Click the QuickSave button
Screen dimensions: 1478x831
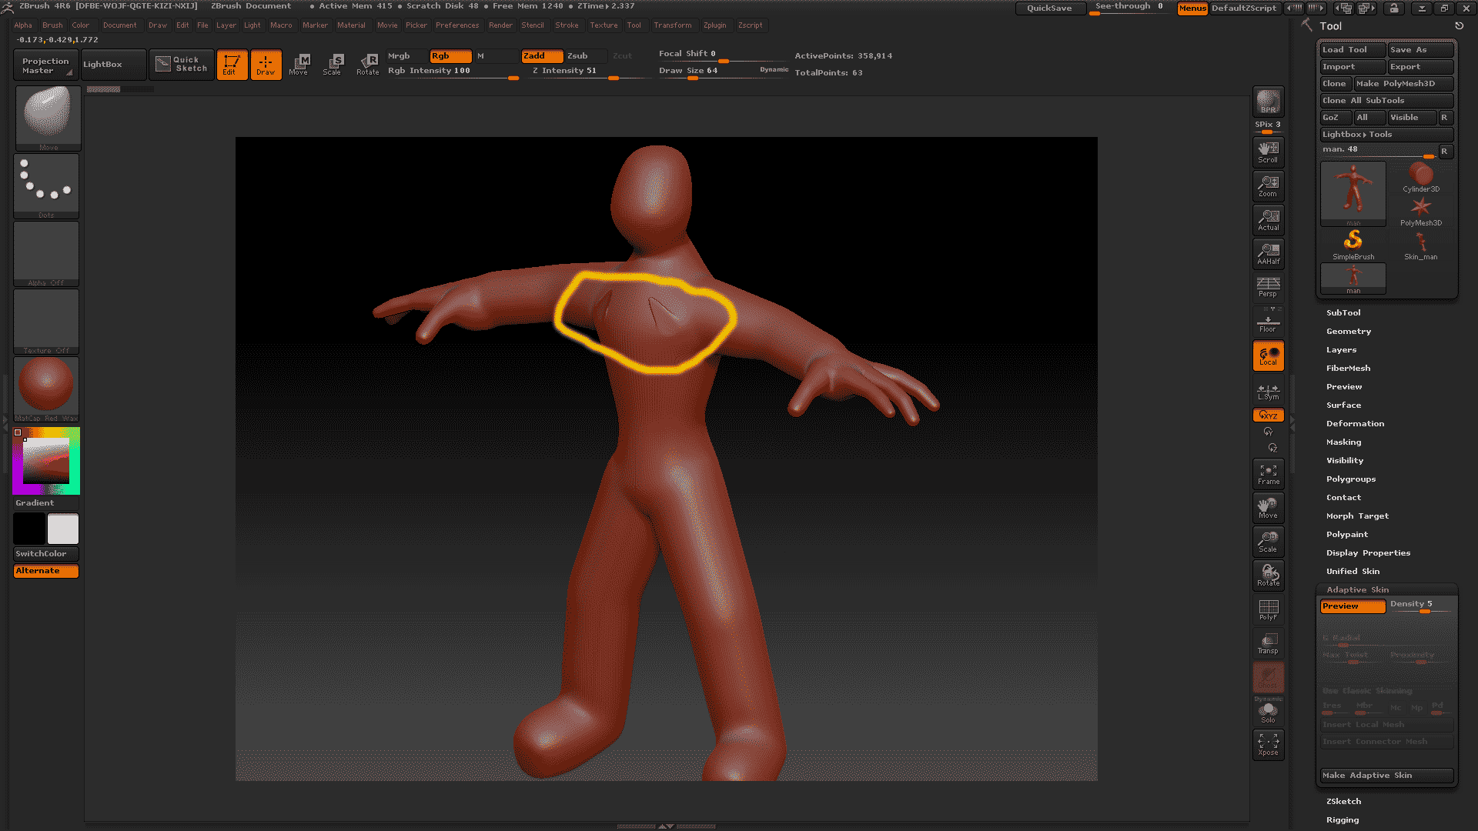(x=1050, y=8)
